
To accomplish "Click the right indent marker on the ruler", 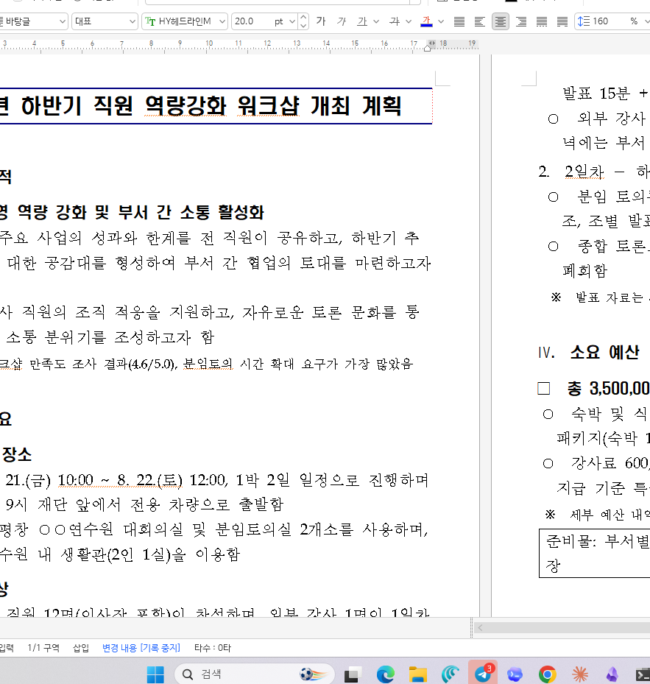I will 428,49.
